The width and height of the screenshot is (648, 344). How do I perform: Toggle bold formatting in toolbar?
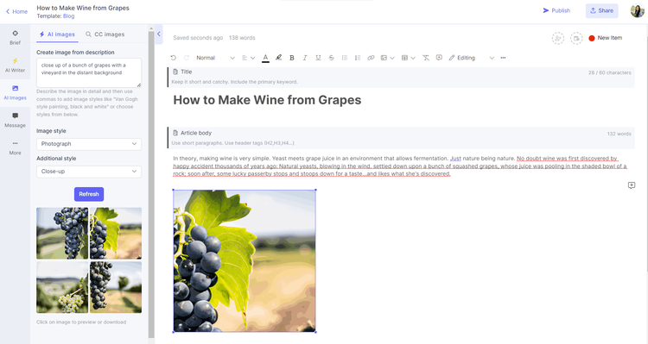292,58
